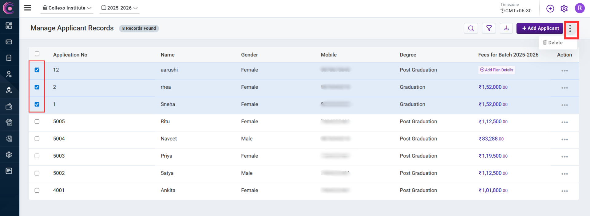Open the dashboard icon in left sidebar
Screen dimensions: 590x216
pyautogui.click(x=9, y=25)
